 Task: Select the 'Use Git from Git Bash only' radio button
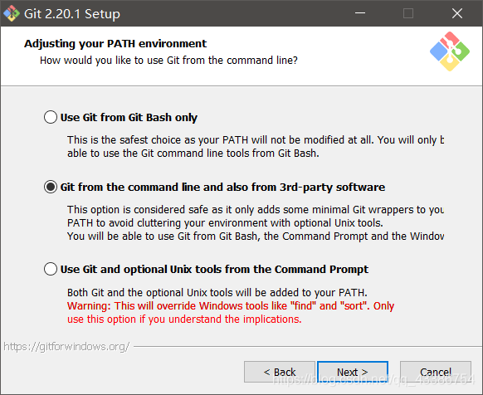click(51, 117)
